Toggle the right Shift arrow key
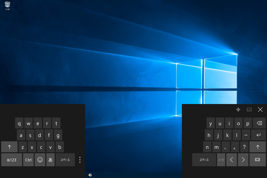Screen dimensions: 267x178 coord(258,147)
